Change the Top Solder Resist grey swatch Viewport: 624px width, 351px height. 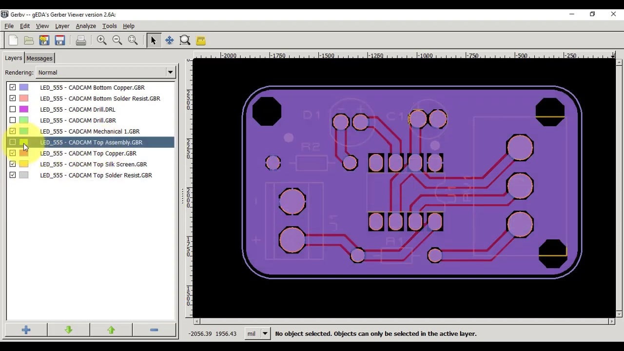pos(24,175)
